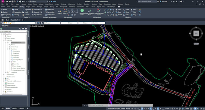Collapse the Surfaces tree node
Viewport: 205px width, 110px height.
(4, 40)
